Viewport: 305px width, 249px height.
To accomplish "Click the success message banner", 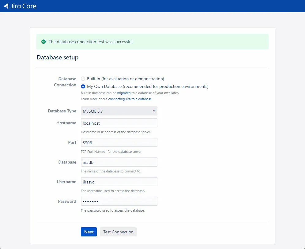I will [152, 41].
